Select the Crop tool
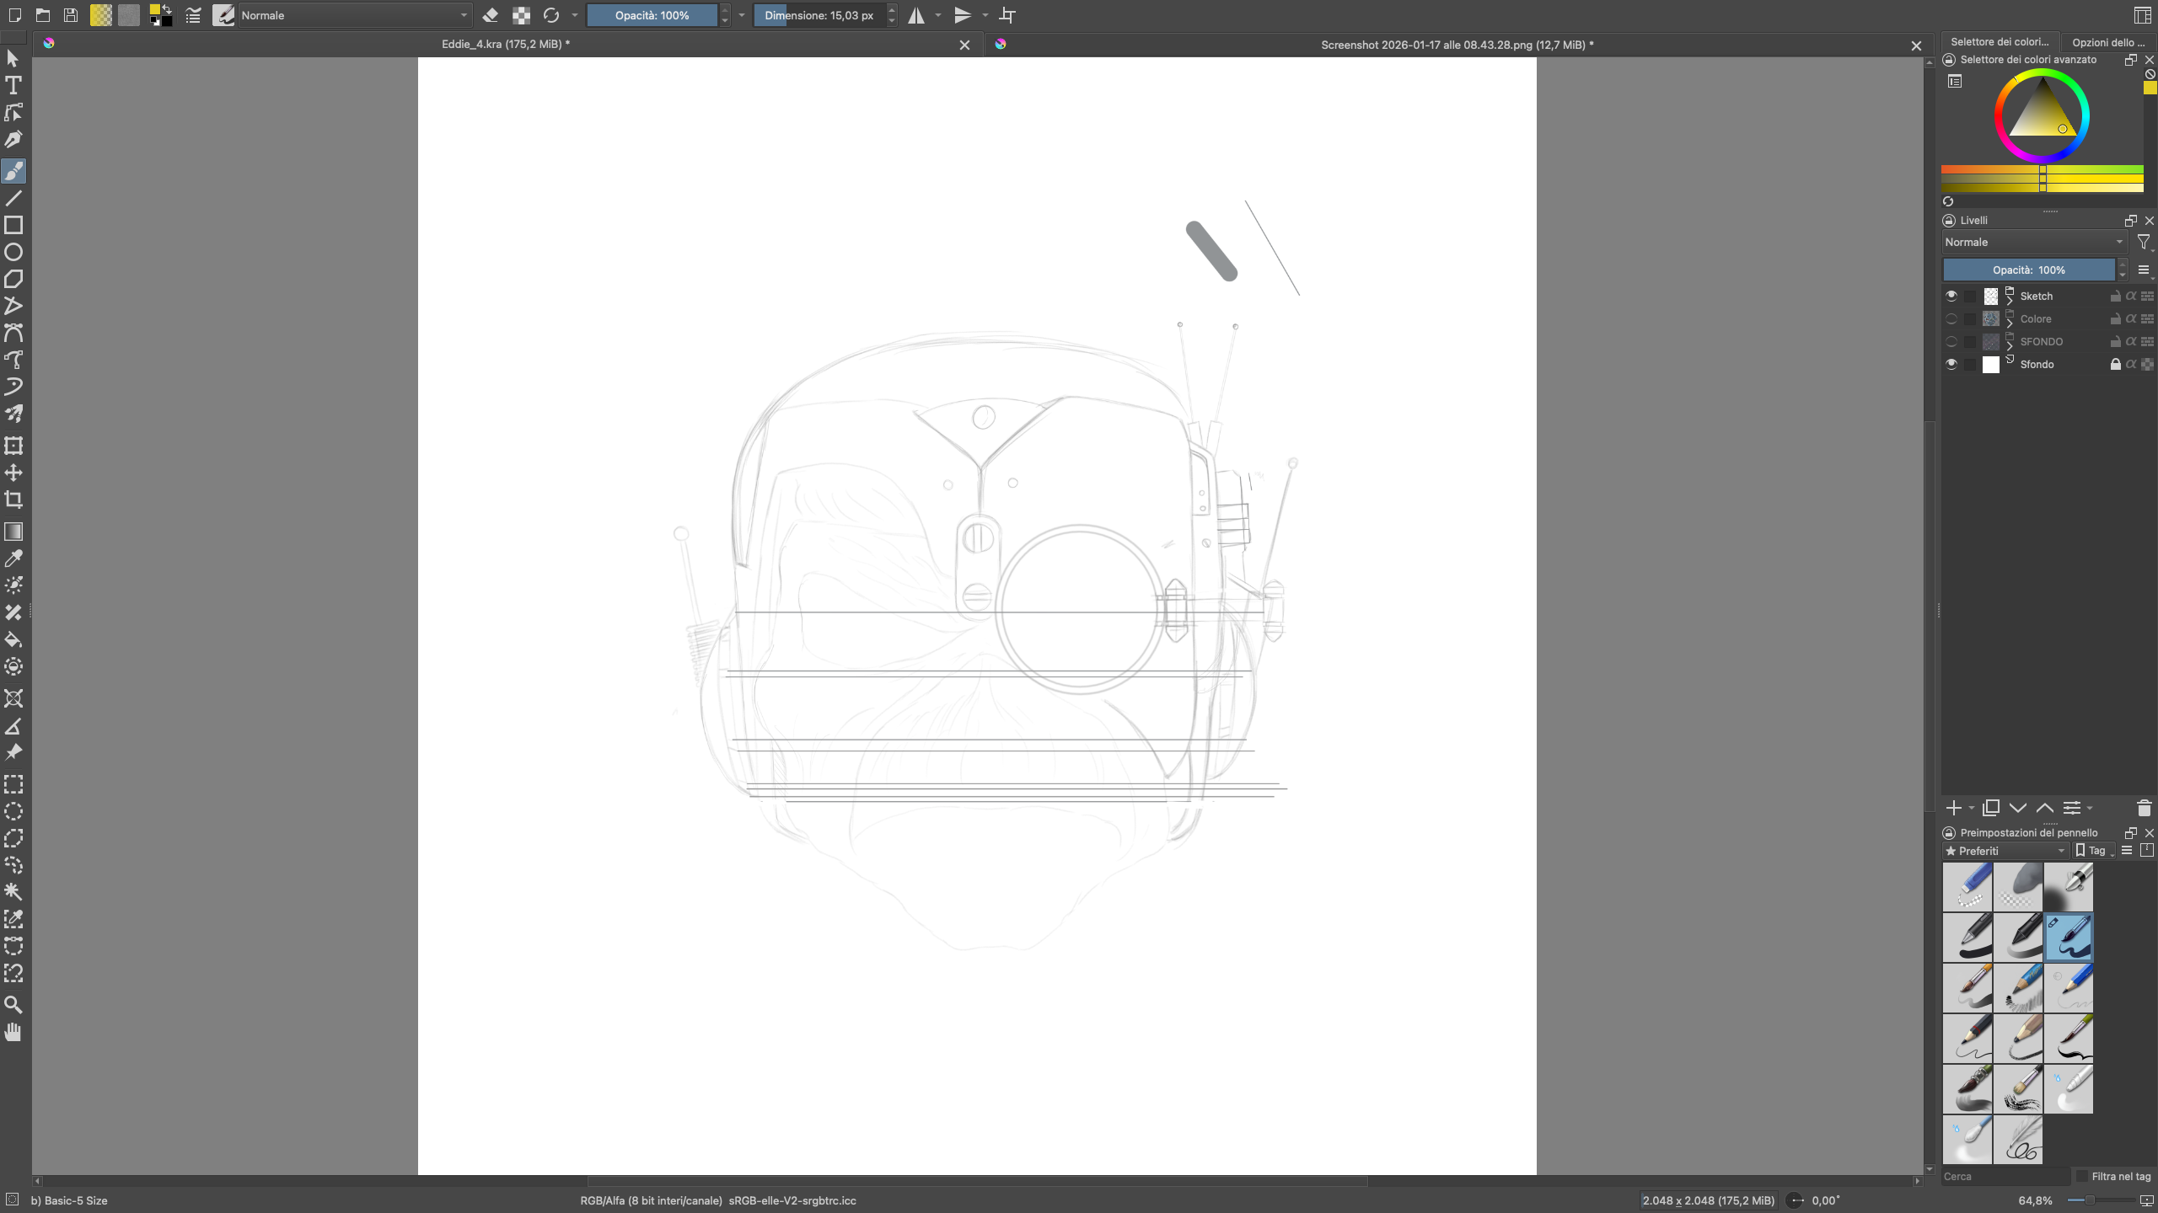This screenshot has width=2158, height=1213. tap(13, 500)
